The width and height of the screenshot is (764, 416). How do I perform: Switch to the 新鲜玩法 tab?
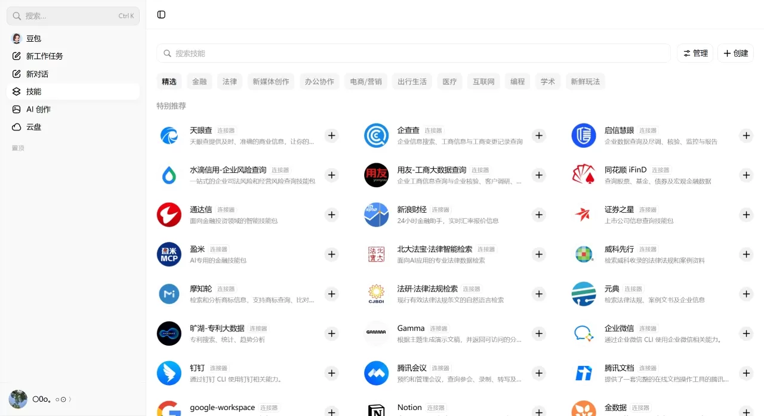[x=586, y=82]
